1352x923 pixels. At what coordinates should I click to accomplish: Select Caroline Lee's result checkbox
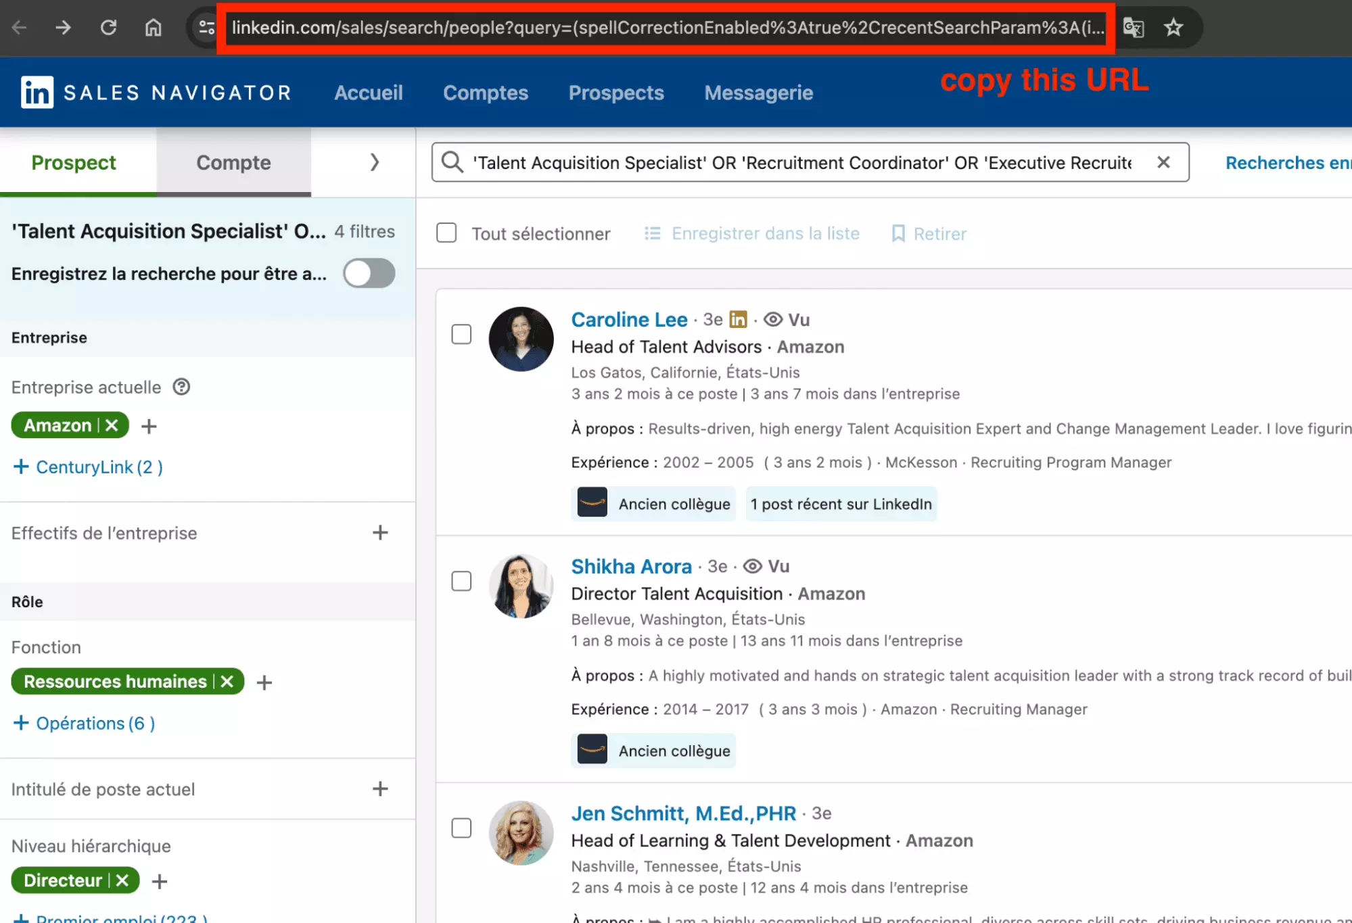tap(461, 334)
